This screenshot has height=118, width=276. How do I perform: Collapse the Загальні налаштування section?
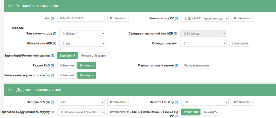10,6
